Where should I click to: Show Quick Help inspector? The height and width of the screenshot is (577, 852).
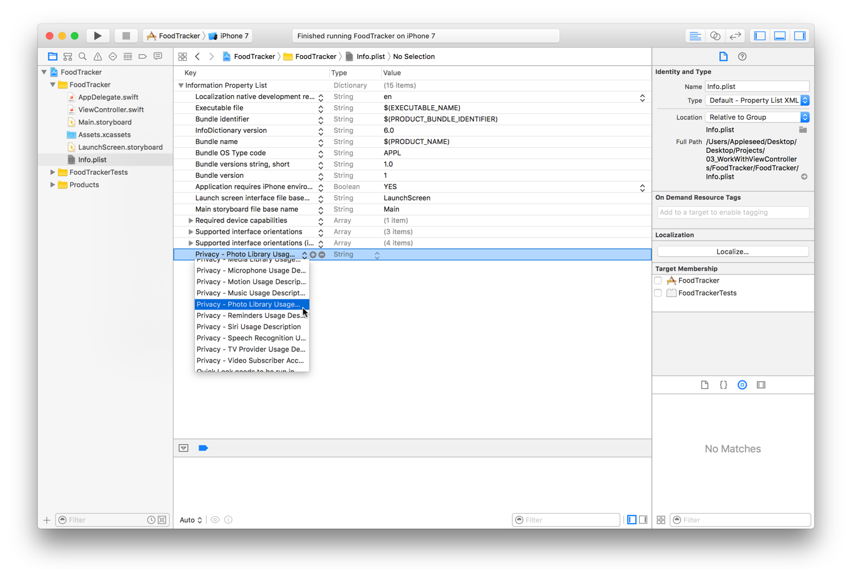point(742,56)
